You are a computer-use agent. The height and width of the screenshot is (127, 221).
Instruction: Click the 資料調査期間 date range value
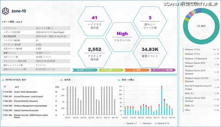51,36
